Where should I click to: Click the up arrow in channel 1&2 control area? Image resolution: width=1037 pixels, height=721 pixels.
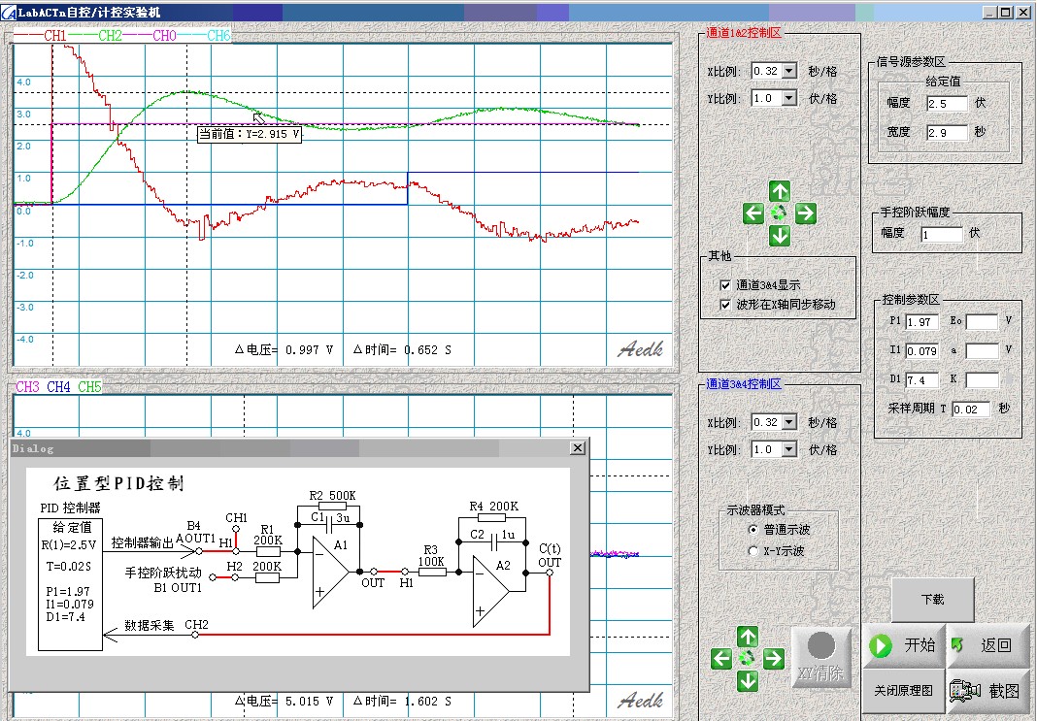click(780, 191)
